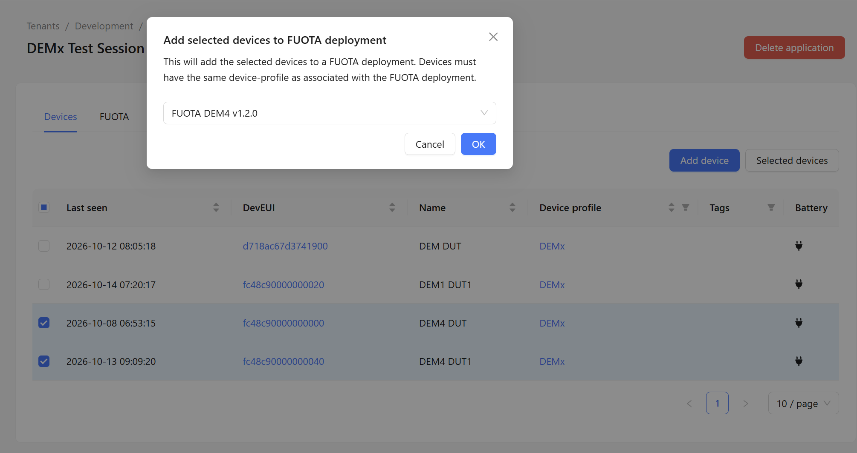
Task: Click '2026-10-12 08:05:18' last seen cell
Action: 111,246
